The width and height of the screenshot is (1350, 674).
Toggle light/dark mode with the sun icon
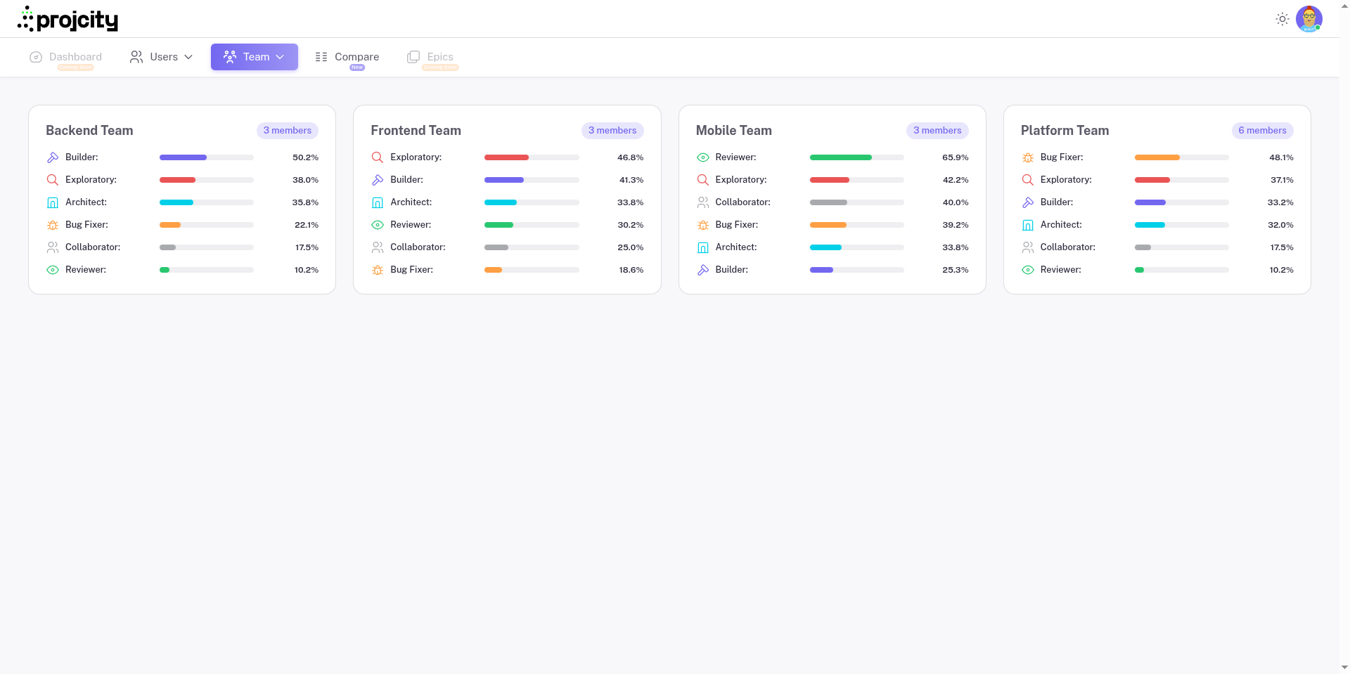coord(1282,19)
